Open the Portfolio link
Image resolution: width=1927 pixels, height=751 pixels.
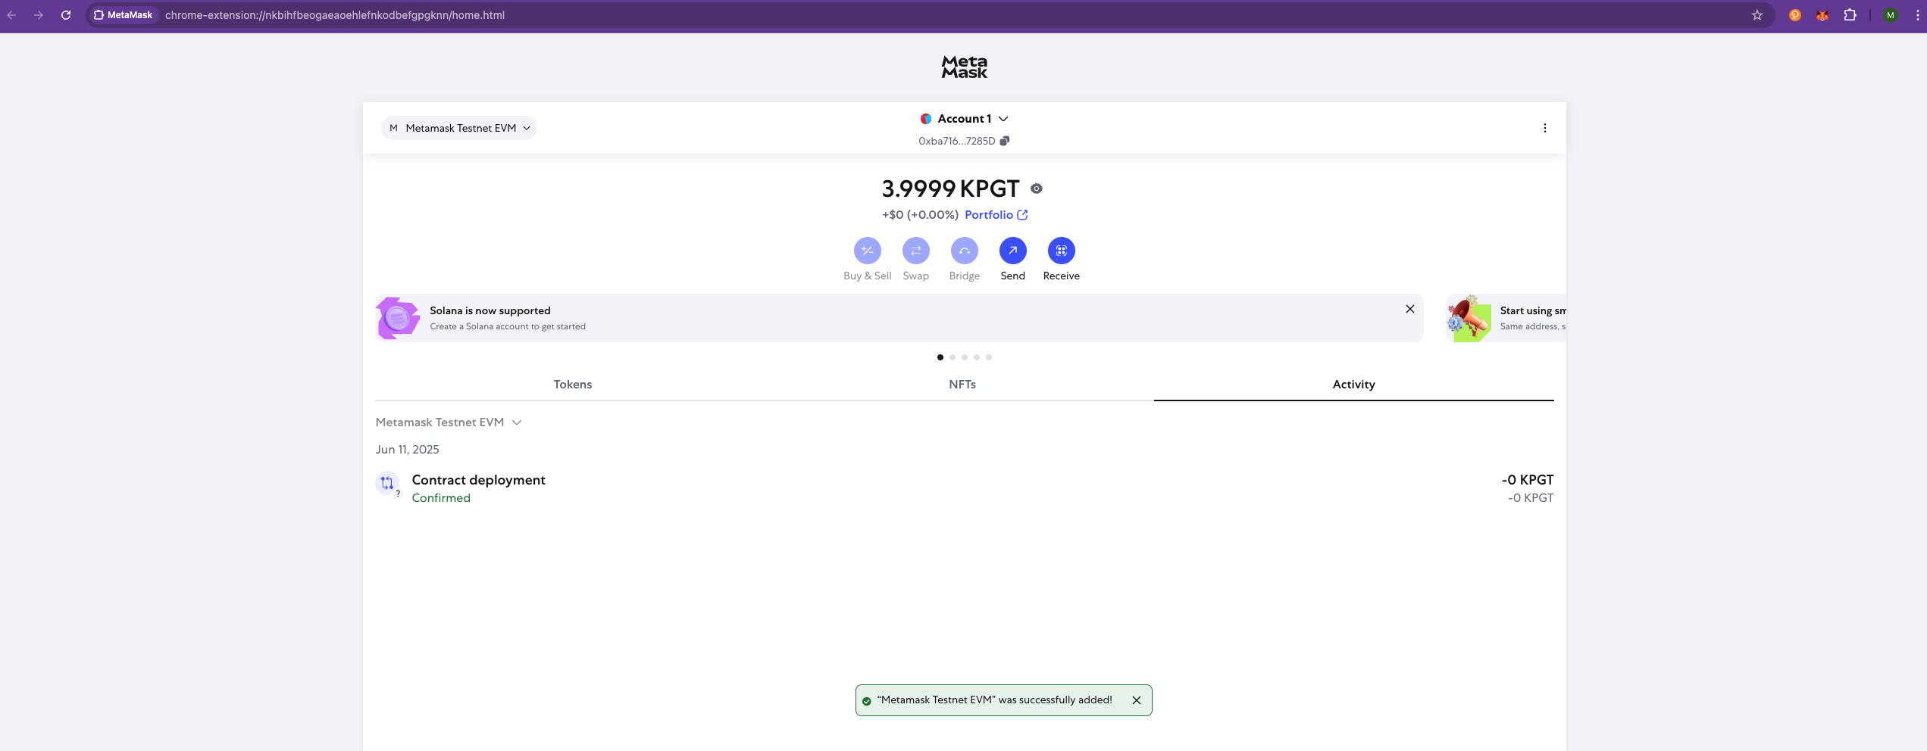click(996, 215)
